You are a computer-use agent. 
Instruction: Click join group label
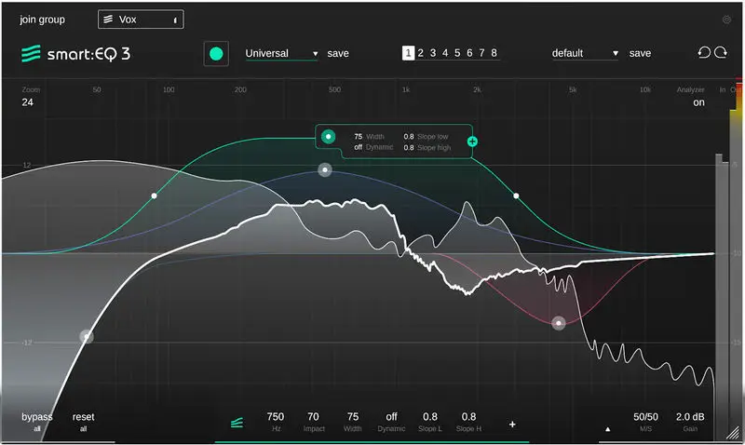point(42,20)
